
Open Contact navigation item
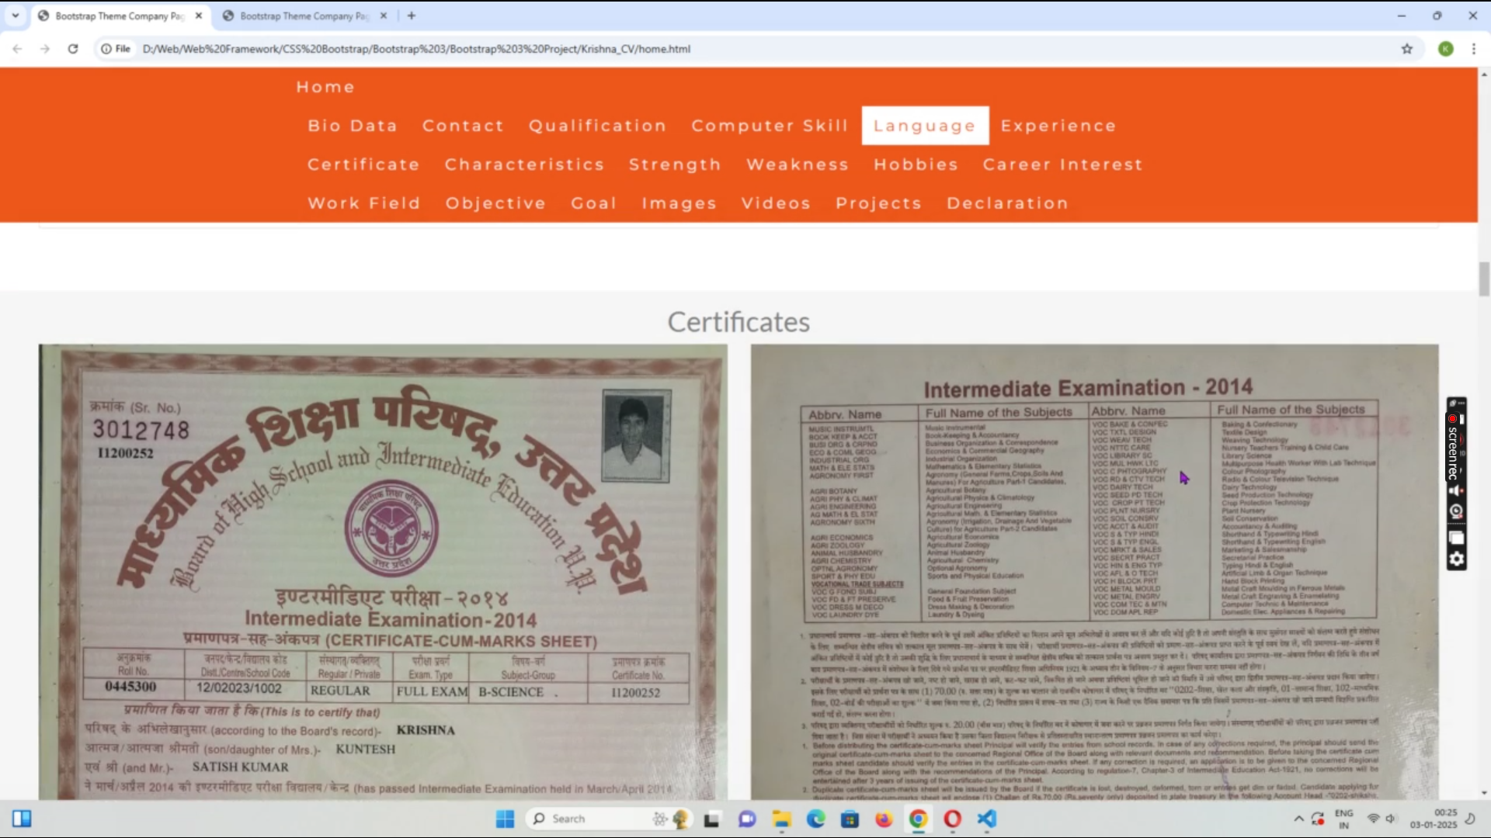coord(464,126)
